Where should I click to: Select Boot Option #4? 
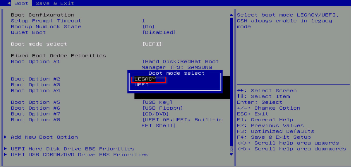point(36,91)
